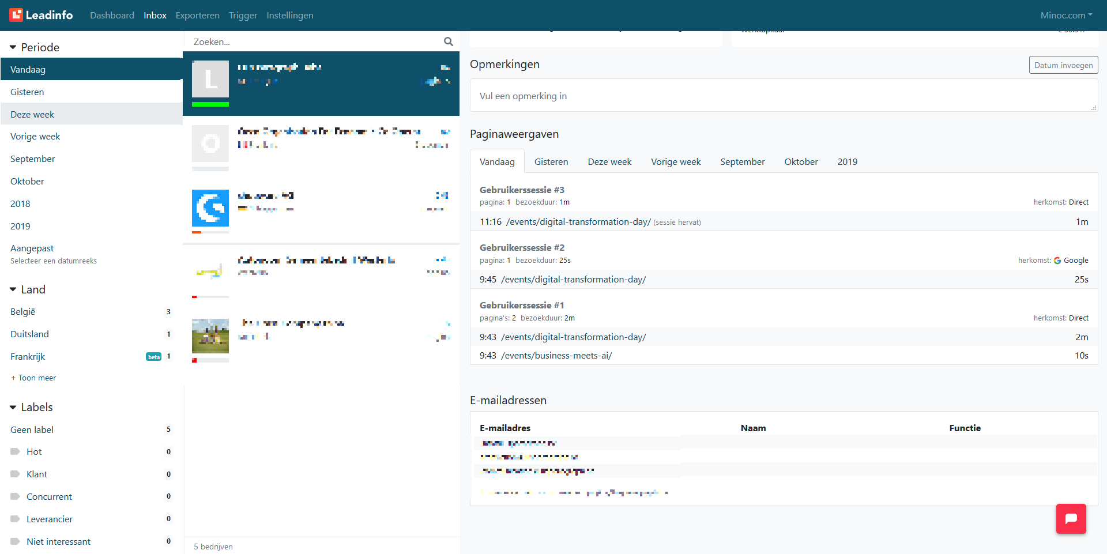Screen dimensions: 1107x554
Task: Filter period by September in the sidebar
Action: pos(92,159)
